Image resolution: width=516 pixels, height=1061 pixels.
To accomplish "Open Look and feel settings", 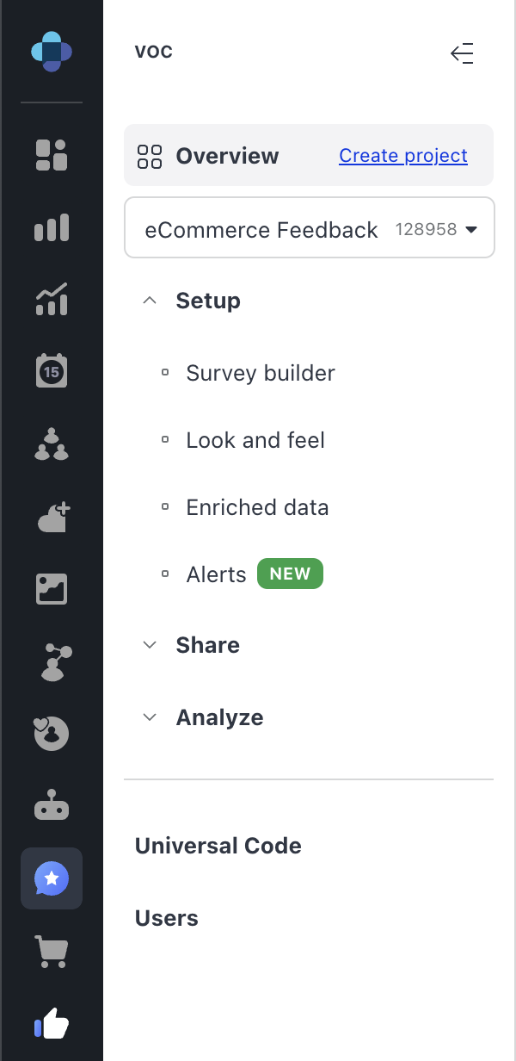I will pyautogui.click(x=255, y=440).
